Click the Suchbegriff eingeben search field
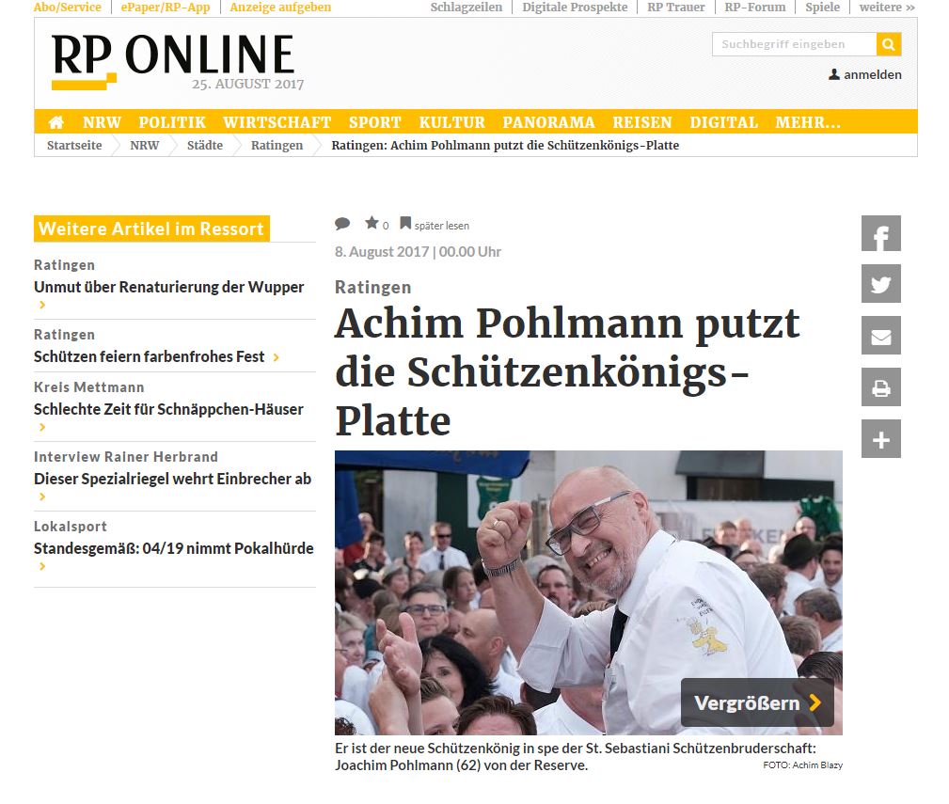The image size is (949, 804). [794, 44]
